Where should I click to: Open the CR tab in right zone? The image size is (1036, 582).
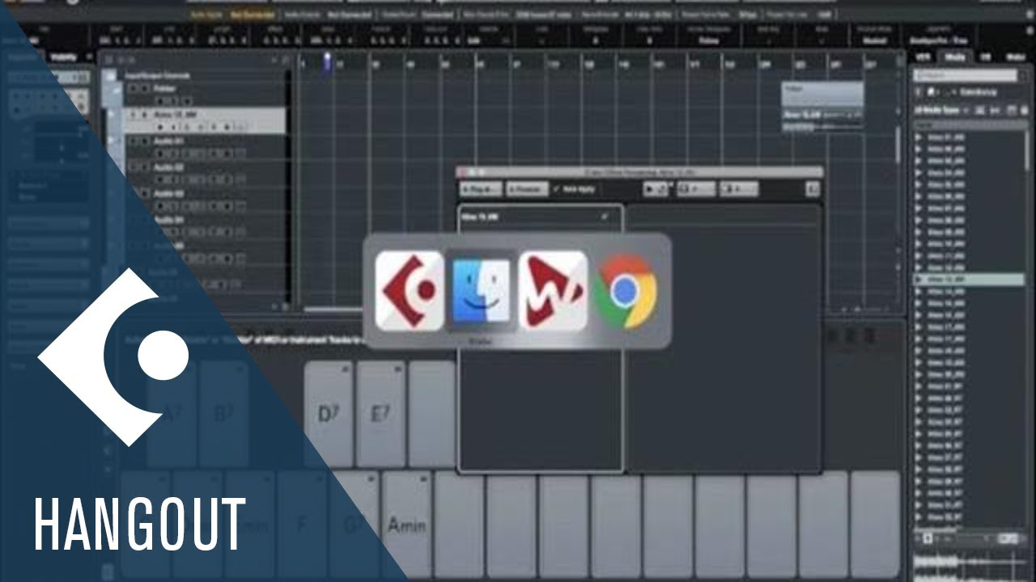click(x=985, y=57)
